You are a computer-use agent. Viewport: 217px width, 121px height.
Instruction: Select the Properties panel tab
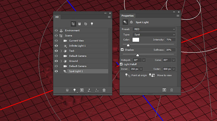coord(128,16)
